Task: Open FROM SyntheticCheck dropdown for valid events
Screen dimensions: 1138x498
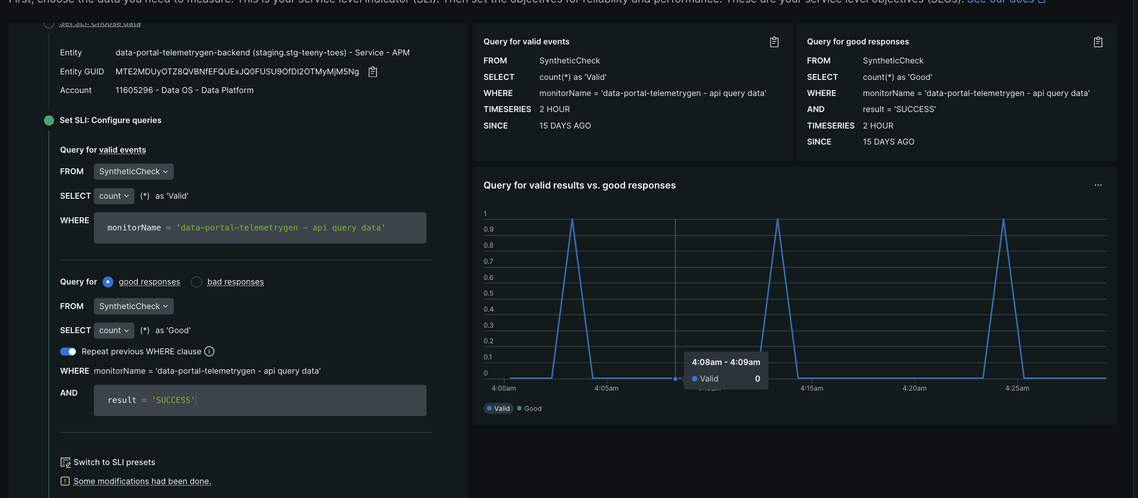Action: pos(134,172)
